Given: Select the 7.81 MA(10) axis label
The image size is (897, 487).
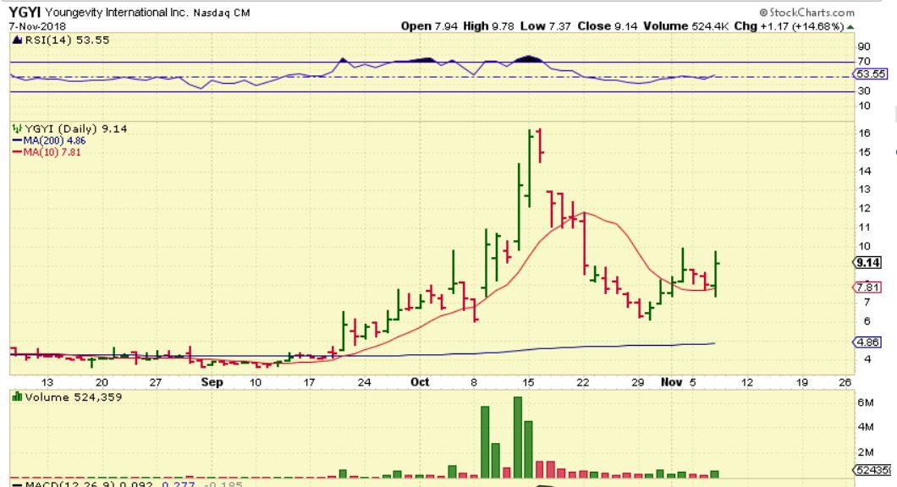Looking at the screenshot, I should click(x=867, y=287).
